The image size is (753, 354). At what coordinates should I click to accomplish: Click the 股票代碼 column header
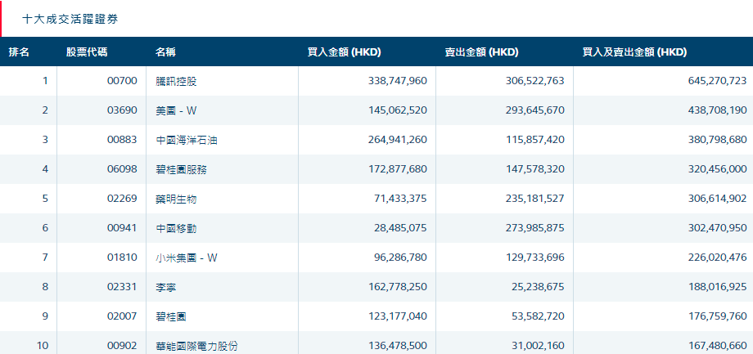87,52
